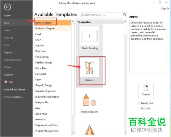Click the Save menu item
This screenshot has height=137, width=171.
[x=7, y=30]
